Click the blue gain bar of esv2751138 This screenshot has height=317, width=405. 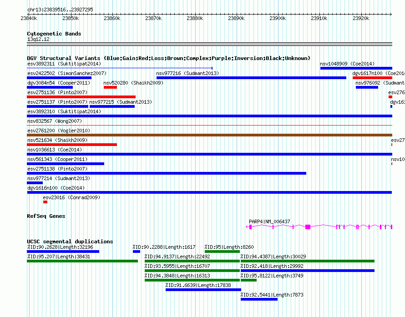167,173
